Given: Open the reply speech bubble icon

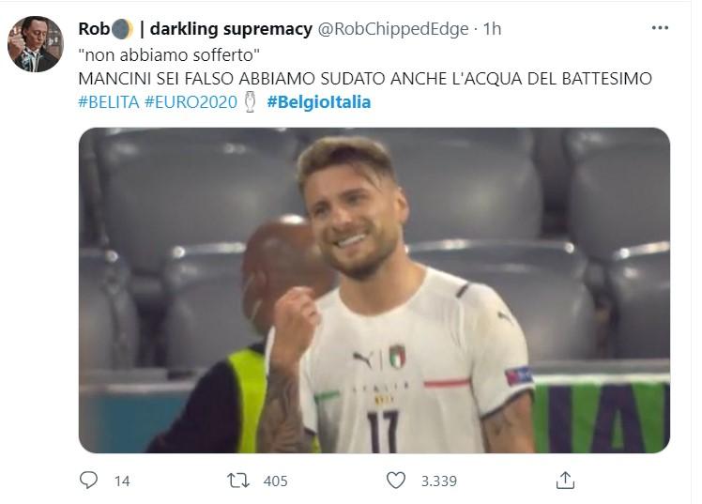Looking at the screenshot, I should click(88, 481).
